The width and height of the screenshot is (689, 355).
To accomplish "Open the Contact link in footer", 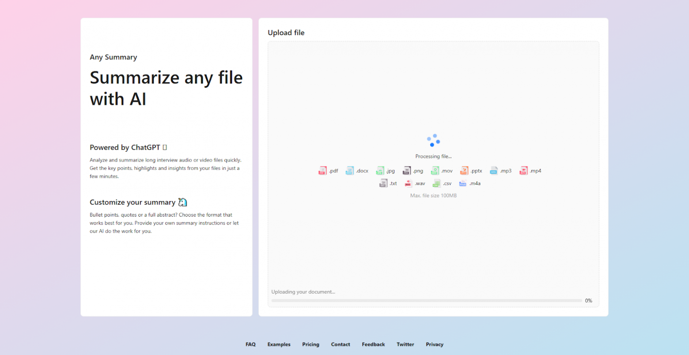I will coord(341,344).
